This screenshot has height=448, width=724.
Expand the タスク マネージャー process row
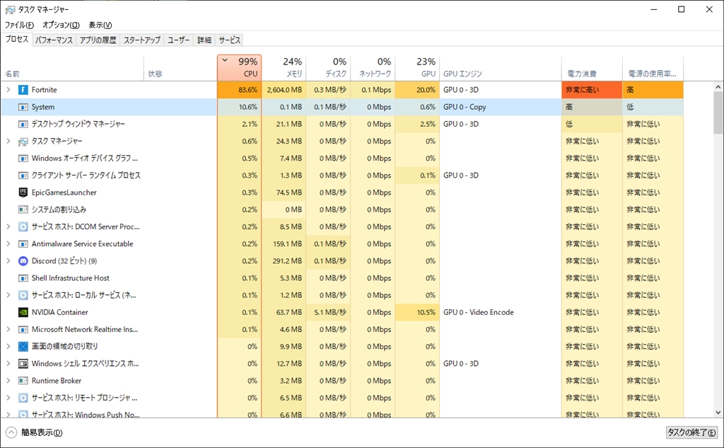pyautogui.click(x=8, y=142)
